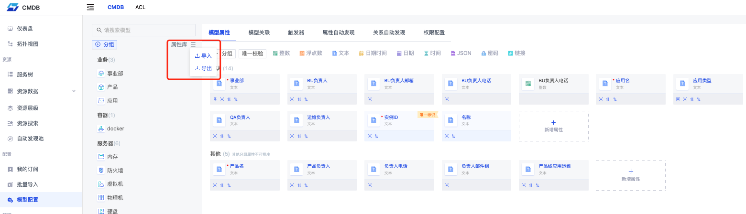Click the 属性库 menu icon

(193, 44)
